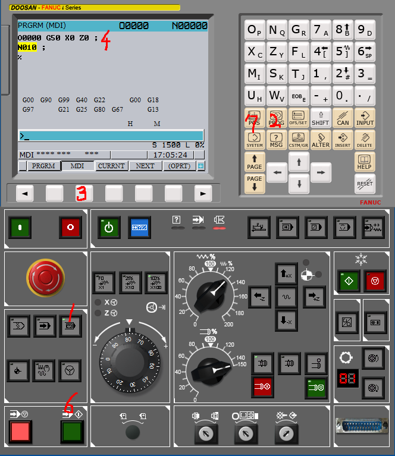Screen dimensions: 395x456
Task: Select JOG mode button with hand symbol
Action: [x=43, y=370]
